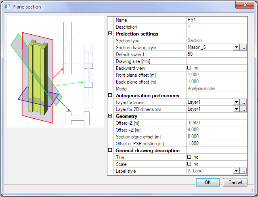
Task: Open browse button for Label style
Action: (243, 171)
